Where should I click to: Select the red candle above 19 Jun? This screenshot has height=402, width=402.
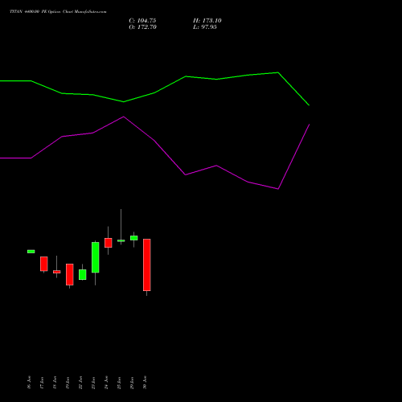70,274
